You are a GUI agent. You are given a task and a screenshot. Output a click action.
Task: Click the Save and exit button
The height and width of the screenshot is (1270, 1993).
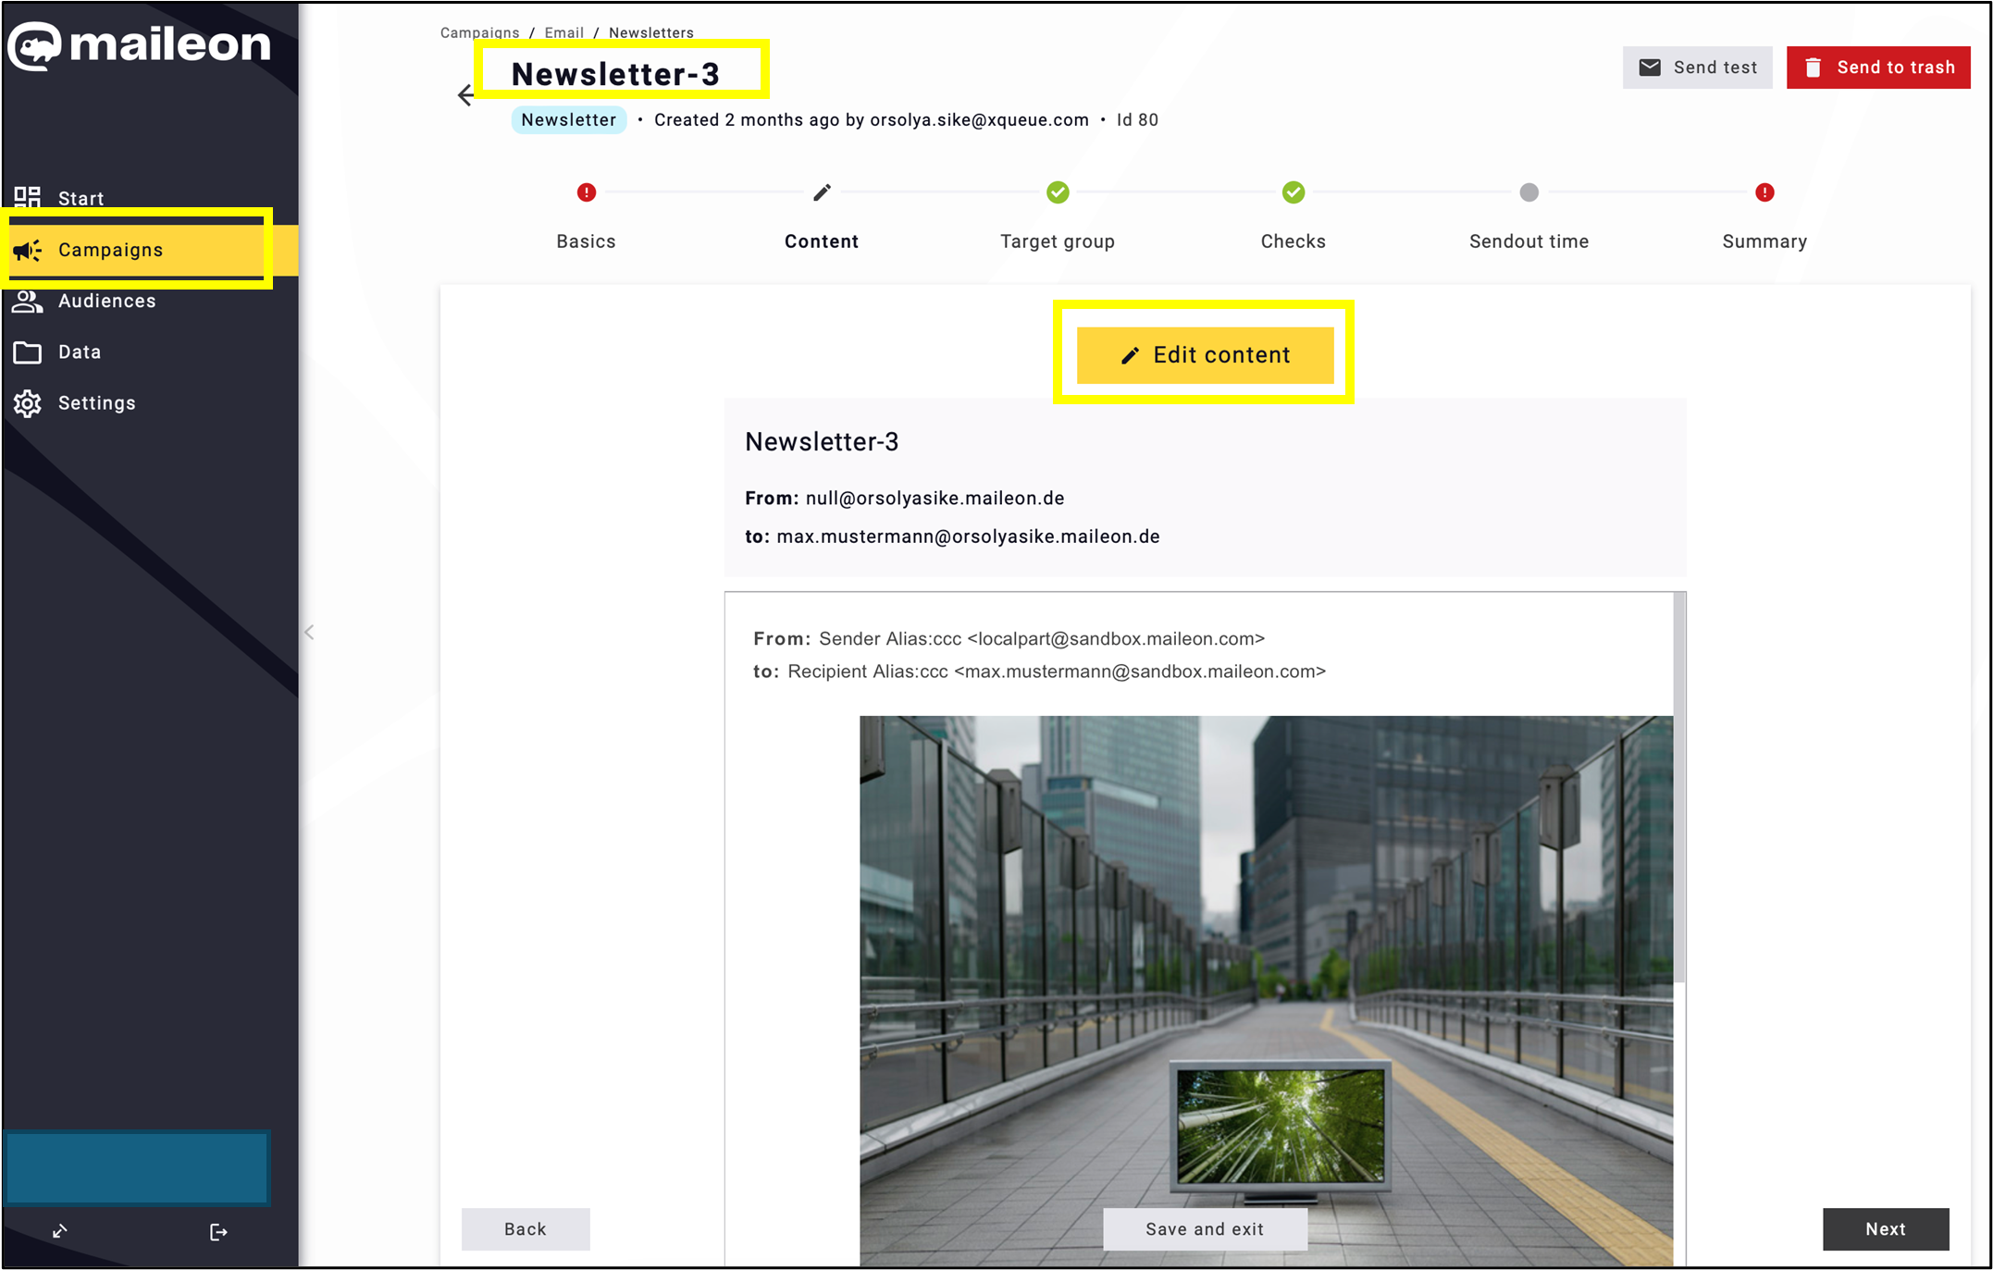coord(1204,1228)
